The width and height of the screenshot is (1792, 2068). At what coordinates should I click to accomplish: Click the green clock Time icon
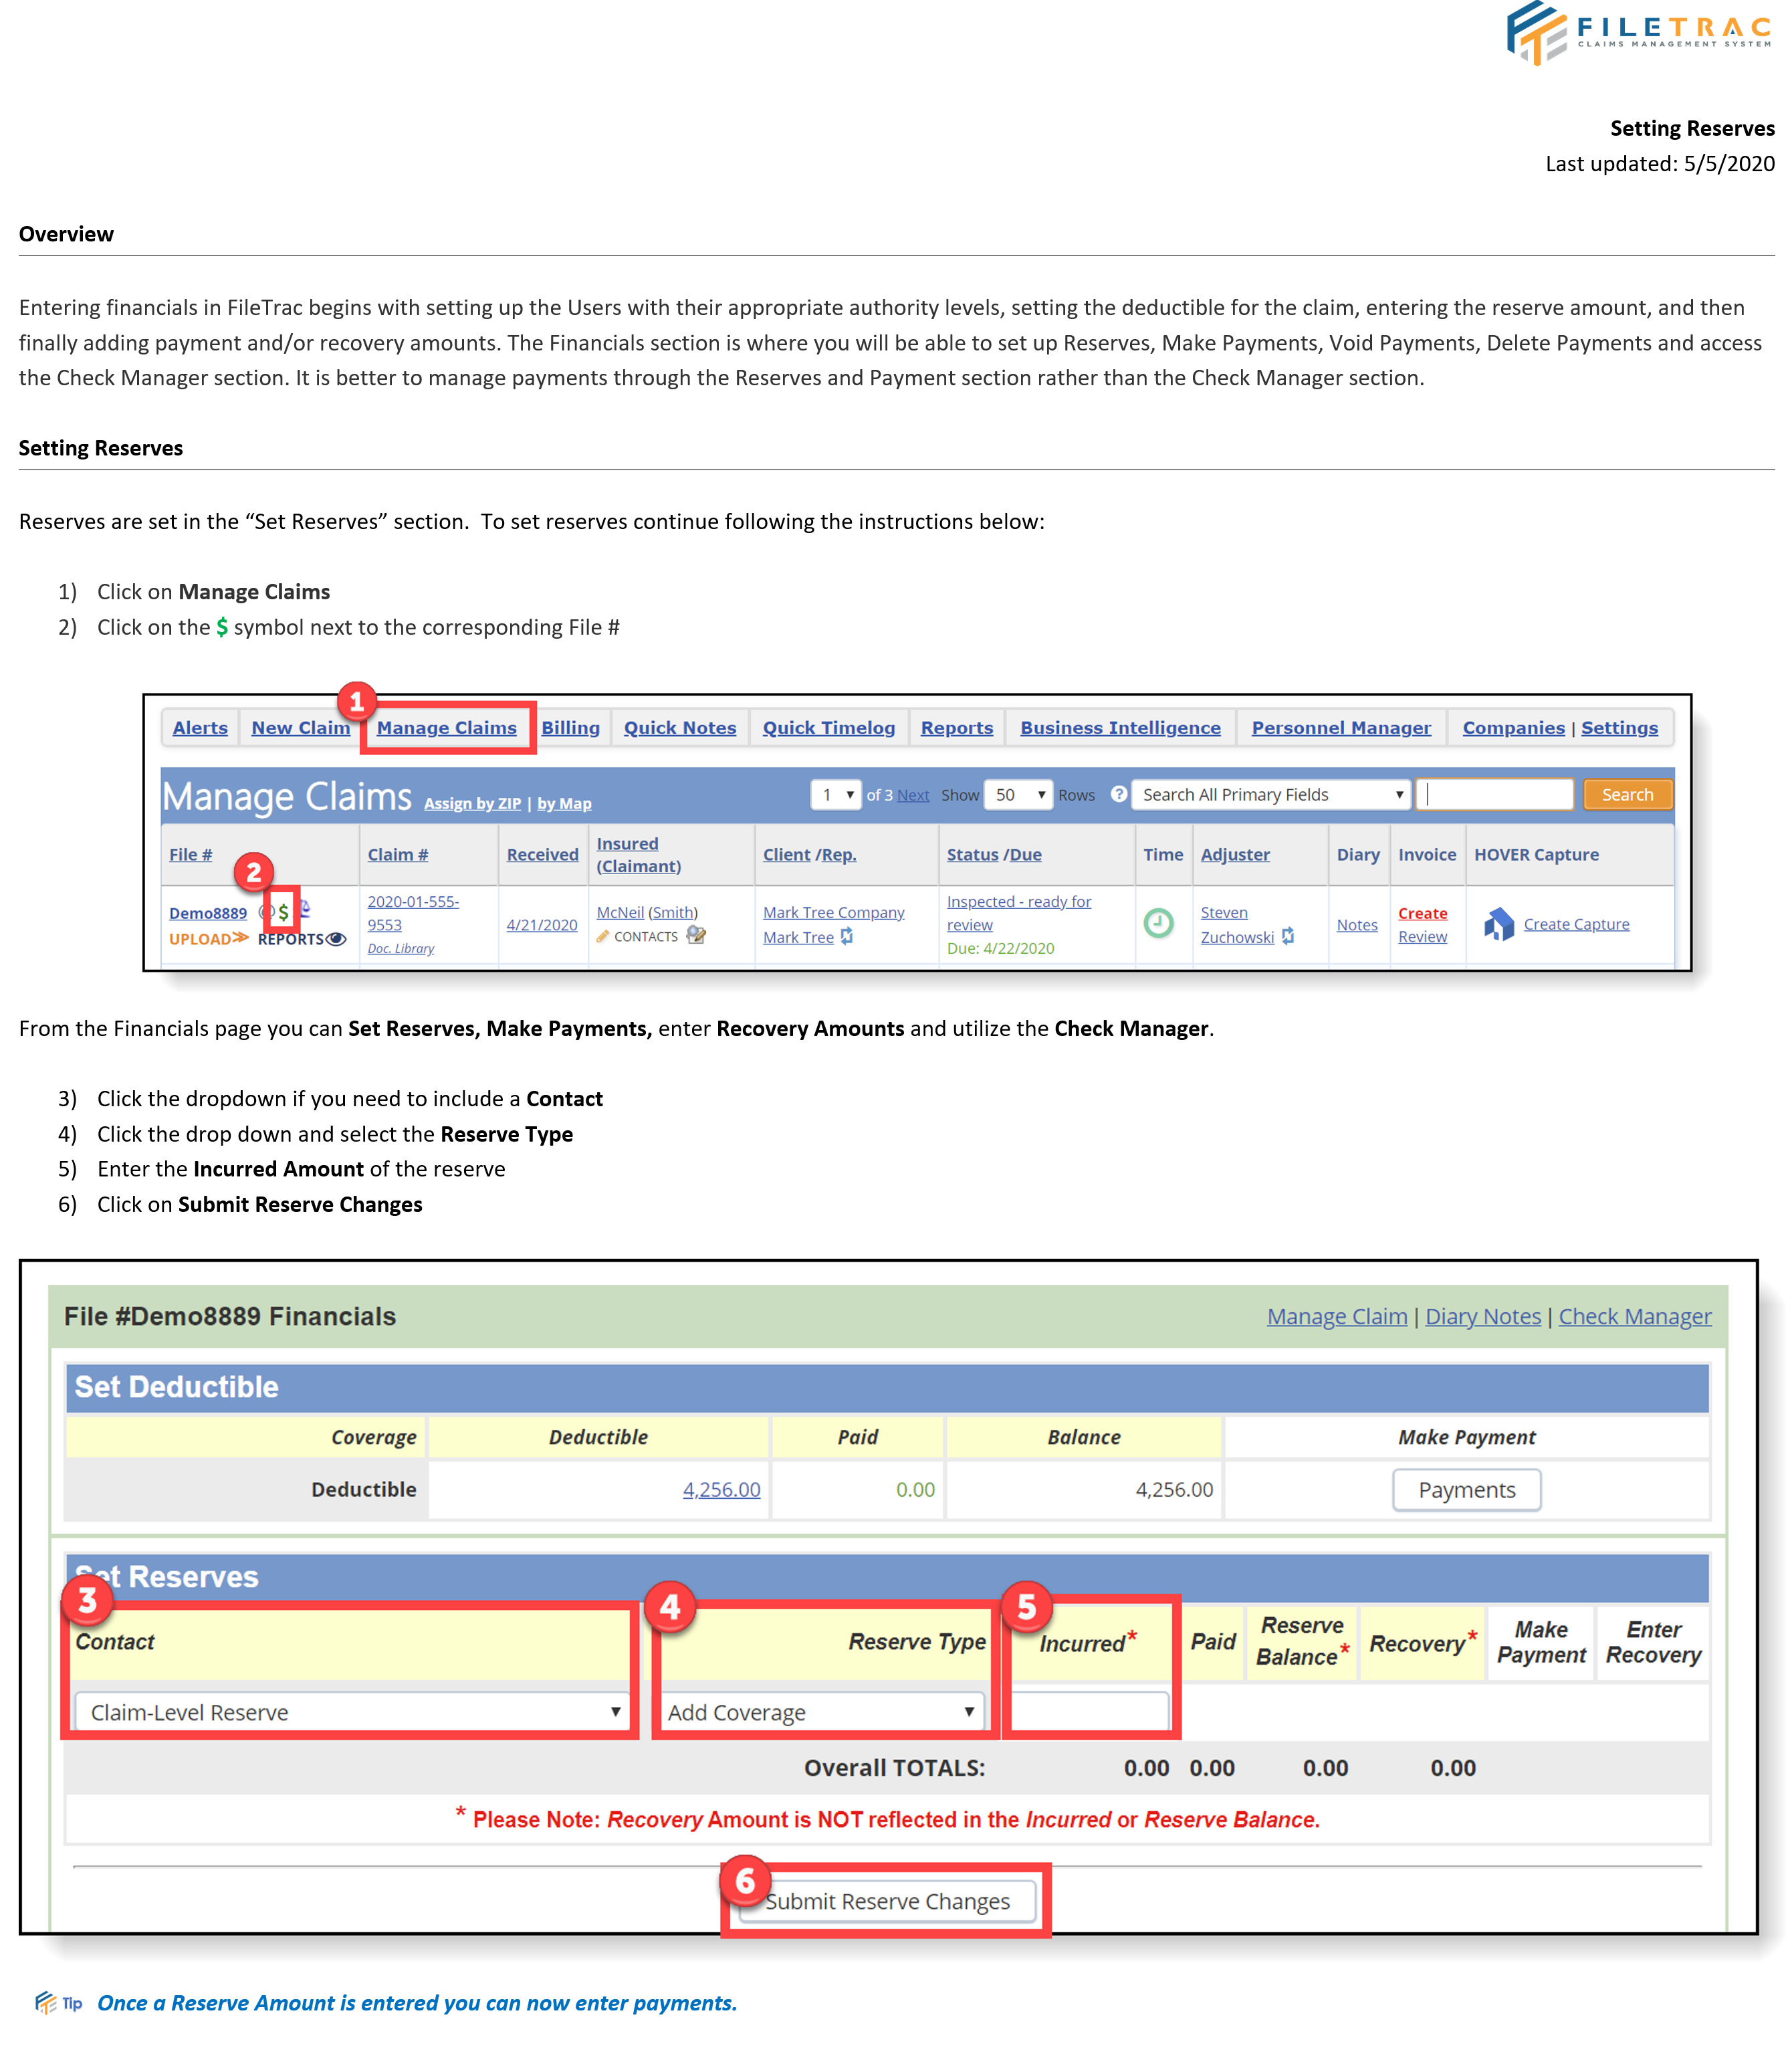[1158, 922]
